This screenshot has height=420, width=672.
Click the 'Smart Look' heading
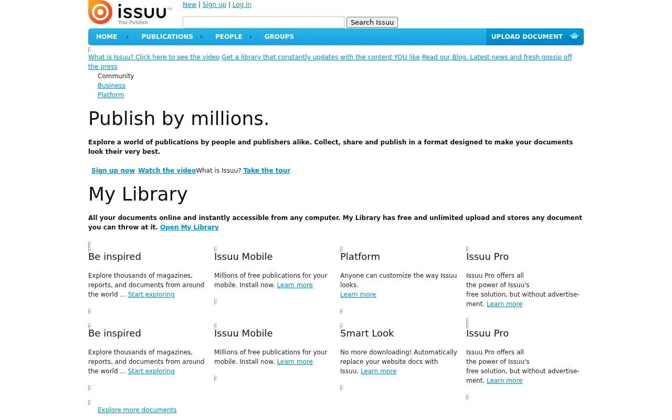click(x=367, y=333)
